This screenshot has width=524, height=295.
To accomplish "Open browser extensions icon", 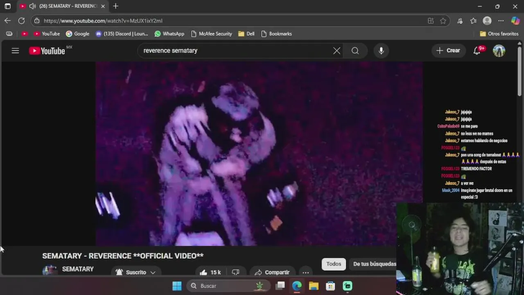I will (460, 21).
